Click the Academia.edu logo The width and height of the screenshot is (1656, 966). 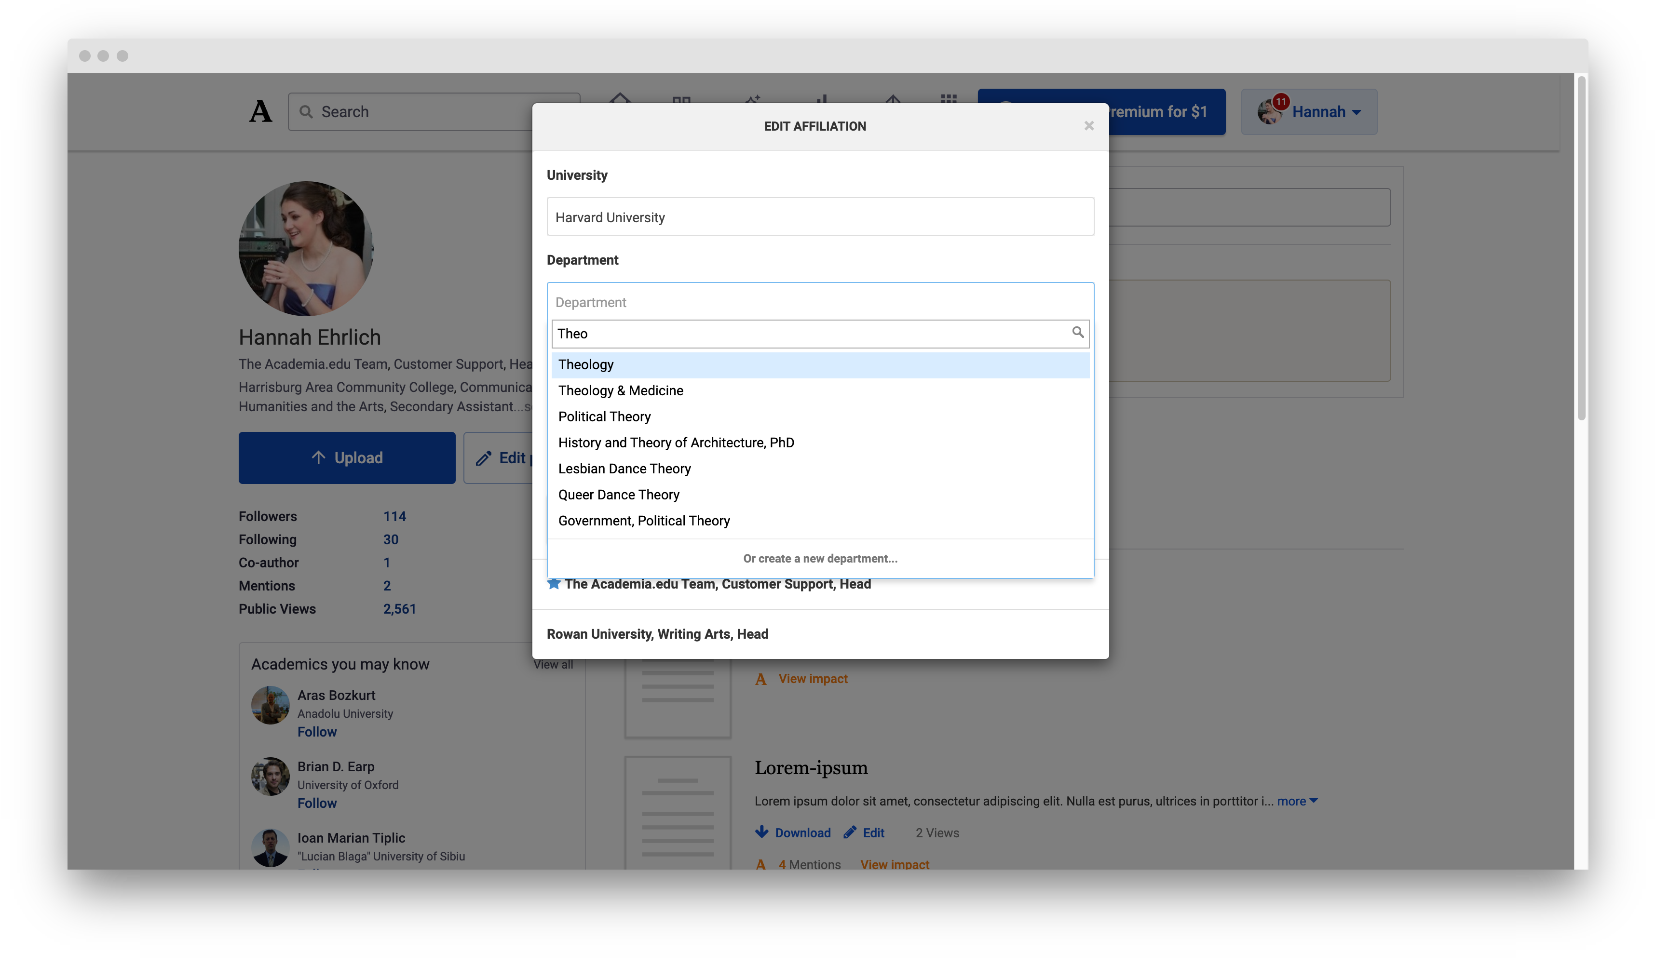pyautogui.click(x=260, y=112)
